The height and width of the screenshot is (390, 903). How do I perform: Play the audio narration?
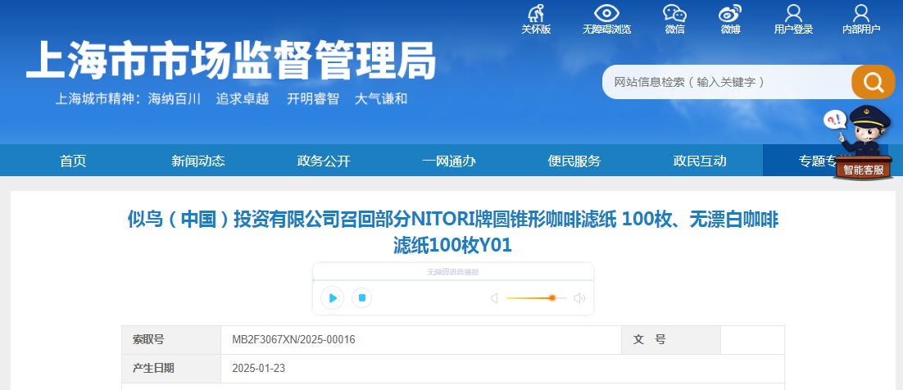click(x=333, y=298)
